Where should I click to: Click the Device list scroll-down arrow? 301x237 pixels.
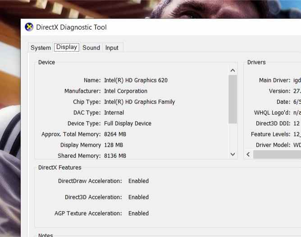point(233,154)
